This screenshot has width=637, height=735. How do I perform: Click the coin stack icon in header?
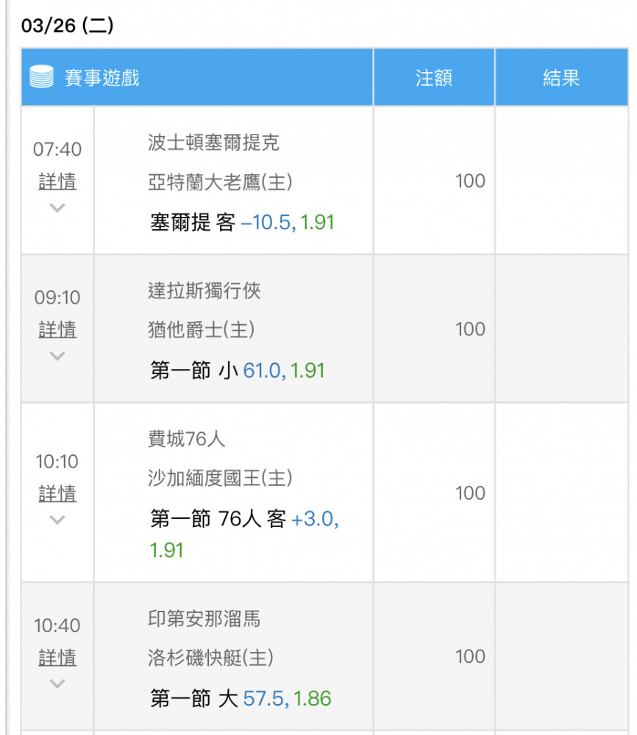click(x=42, y=76)
